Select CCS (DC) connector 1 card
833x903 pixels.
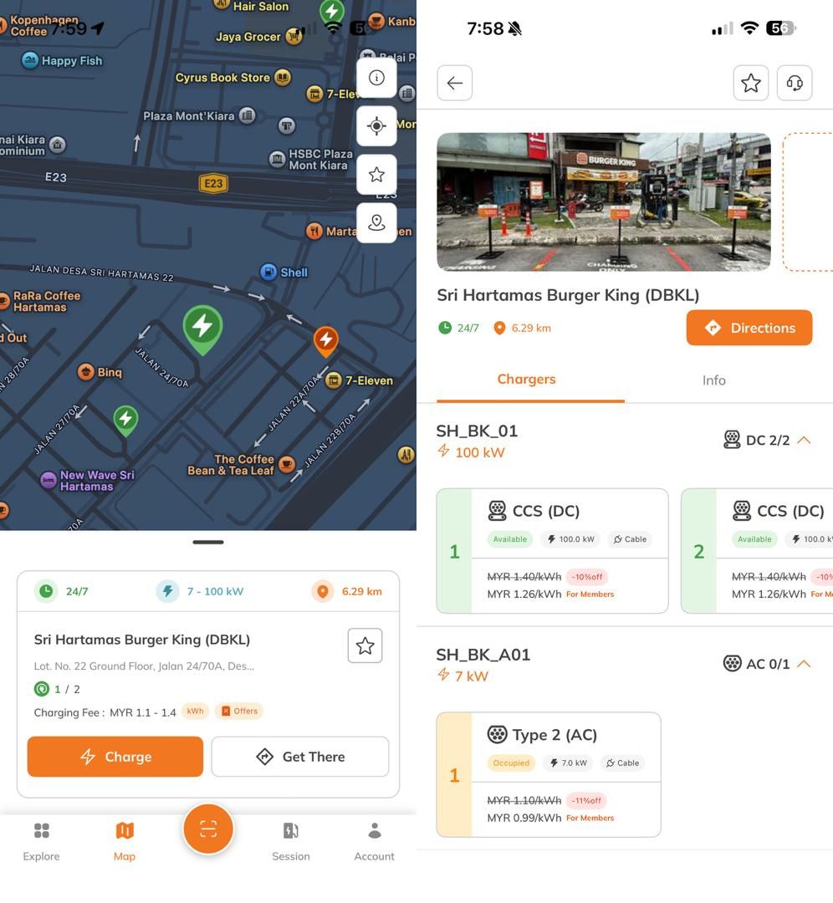click(x=552, y=551)
